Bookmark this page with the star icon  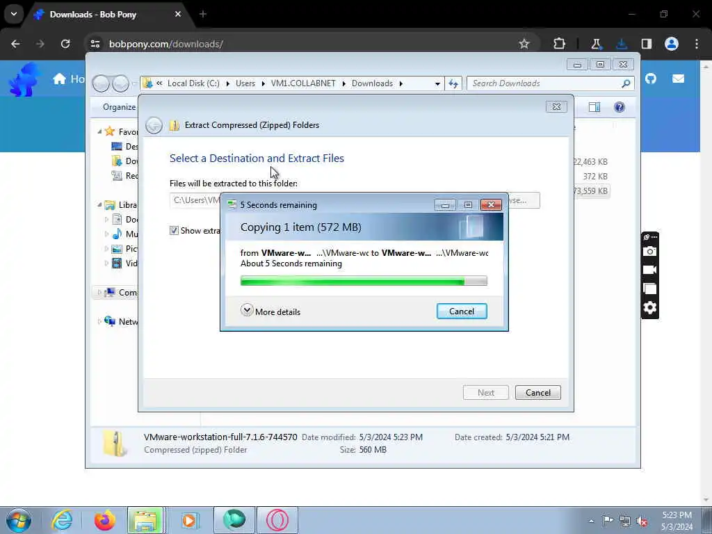click(524, 44)
